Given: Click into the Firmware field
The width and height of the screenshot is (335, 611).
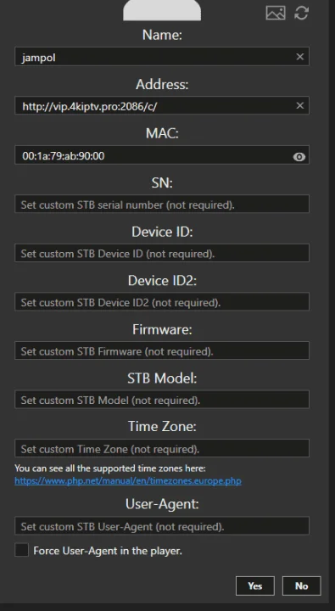Looking at the screenshot, I should [162, 350].
